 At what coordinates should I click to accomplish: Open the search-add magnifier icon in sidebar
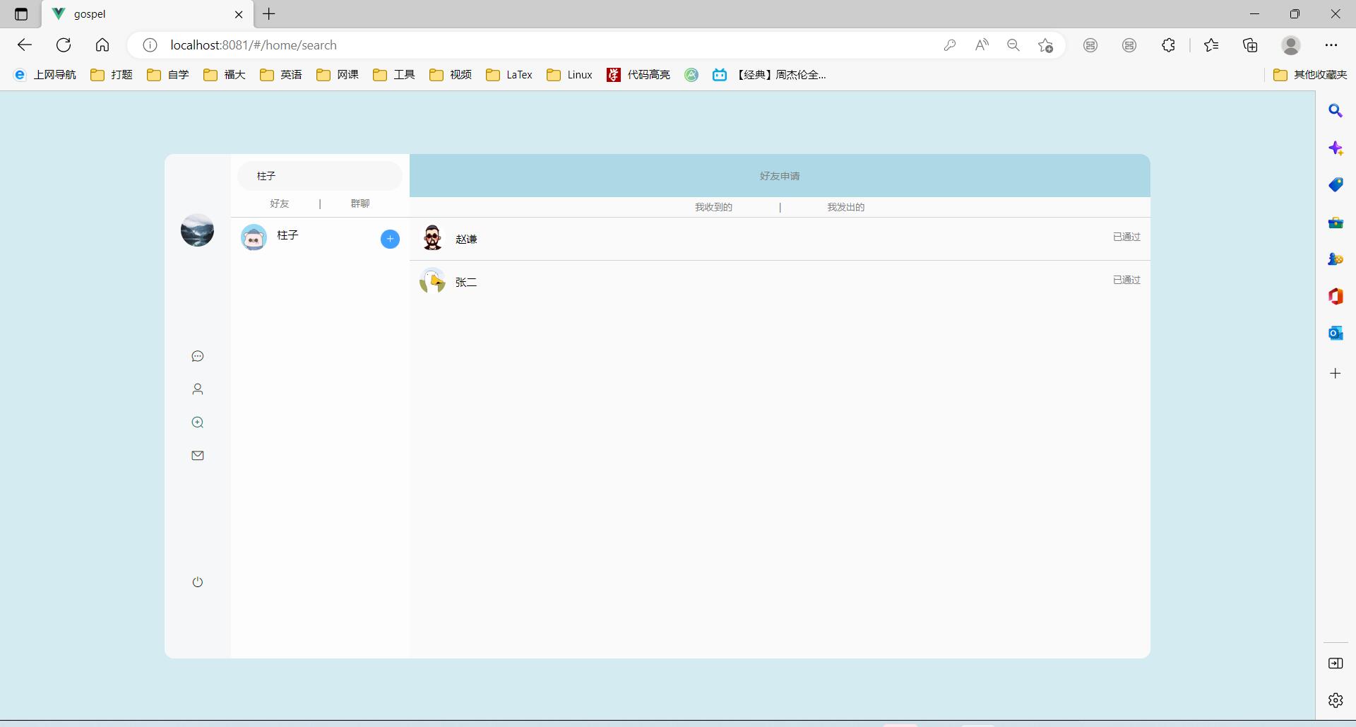(198, 422)
